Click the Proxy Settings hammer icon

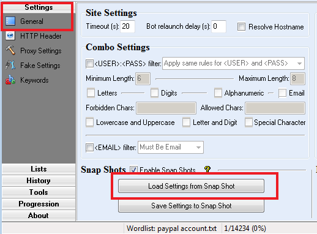(10, 50)
